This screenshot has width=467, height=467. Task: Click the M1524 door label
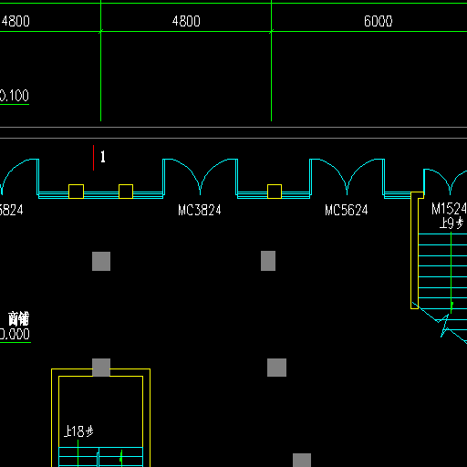pos(449,209)
